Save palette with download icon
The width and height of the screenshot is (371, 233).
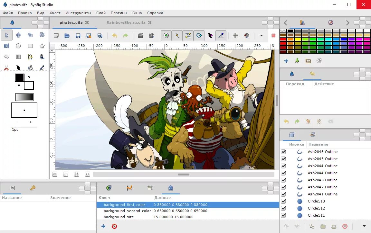(x=297, y=61)
